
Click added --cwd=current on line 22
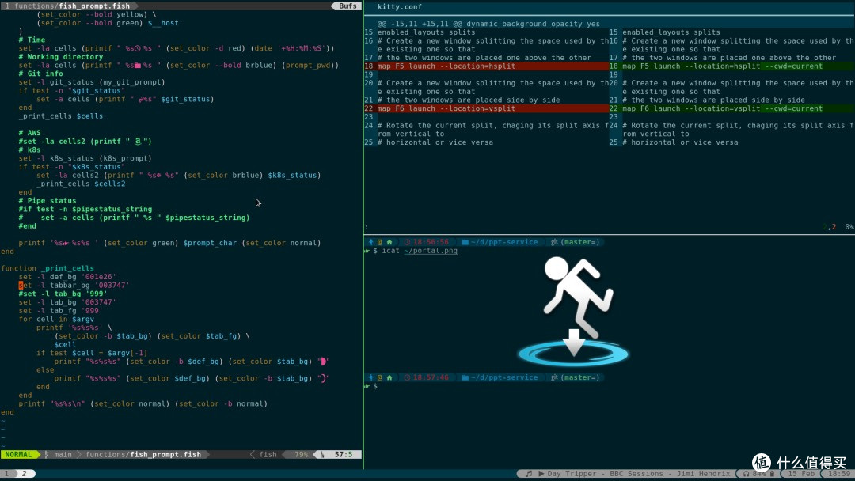794,108
